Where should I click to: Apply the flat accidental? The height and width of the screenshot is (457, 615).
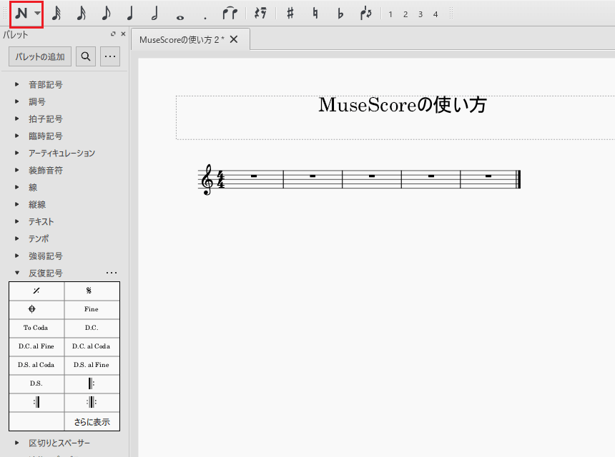[340, 14]
